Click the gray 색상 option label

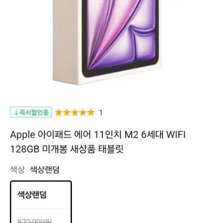pyautogui.click(x=17, y=169)
